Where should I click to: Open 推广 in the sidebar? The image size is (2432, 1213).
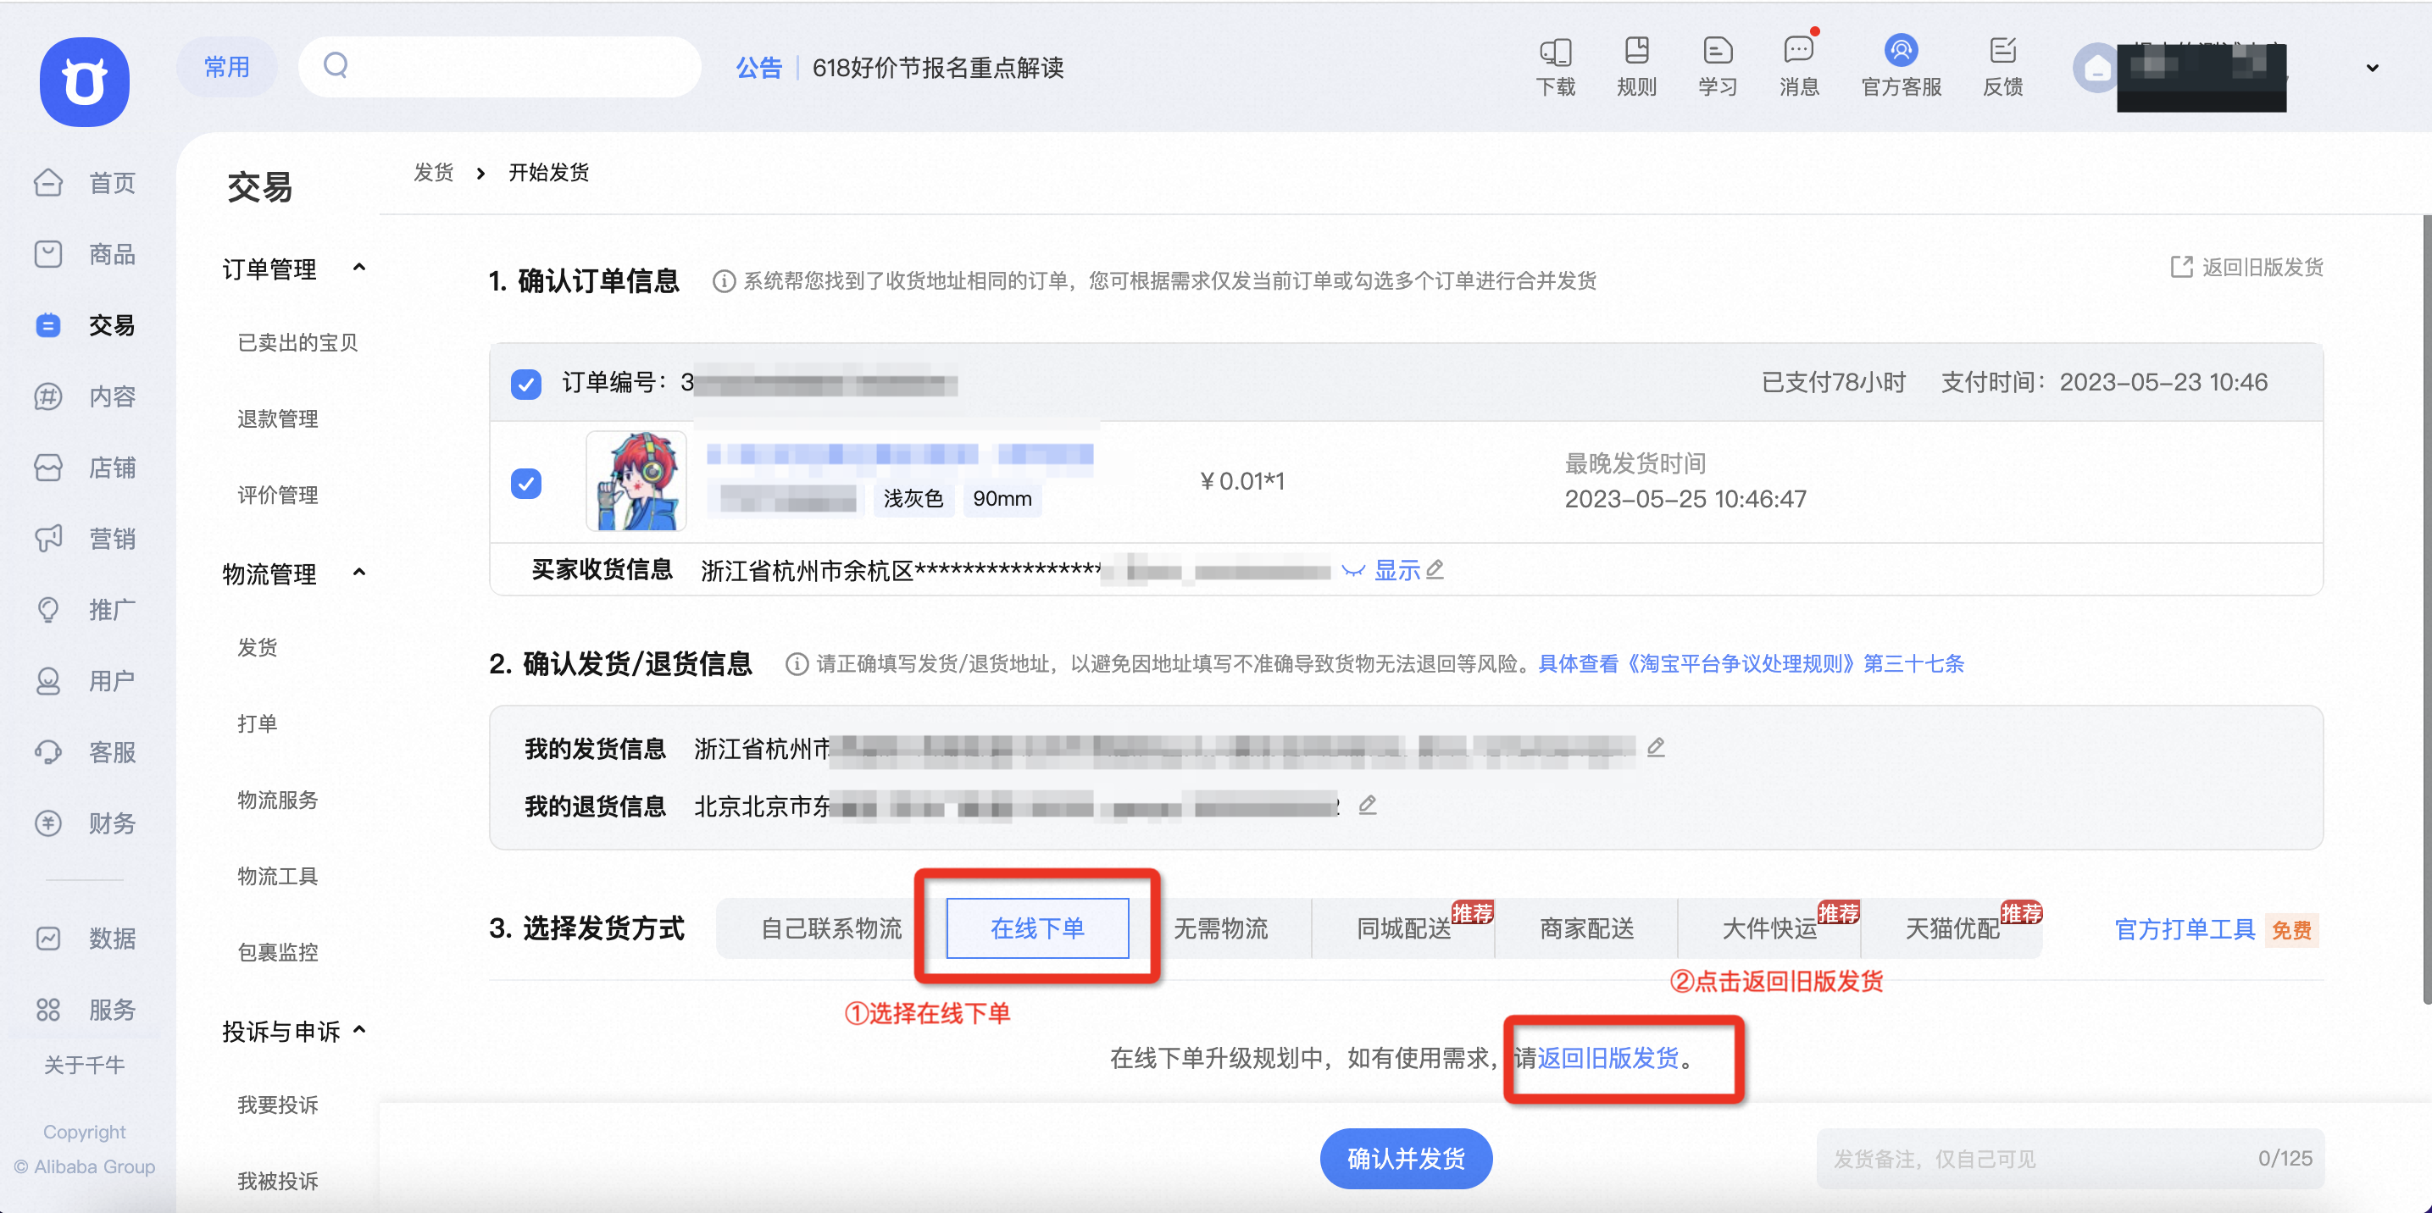(x=86, y=610)
